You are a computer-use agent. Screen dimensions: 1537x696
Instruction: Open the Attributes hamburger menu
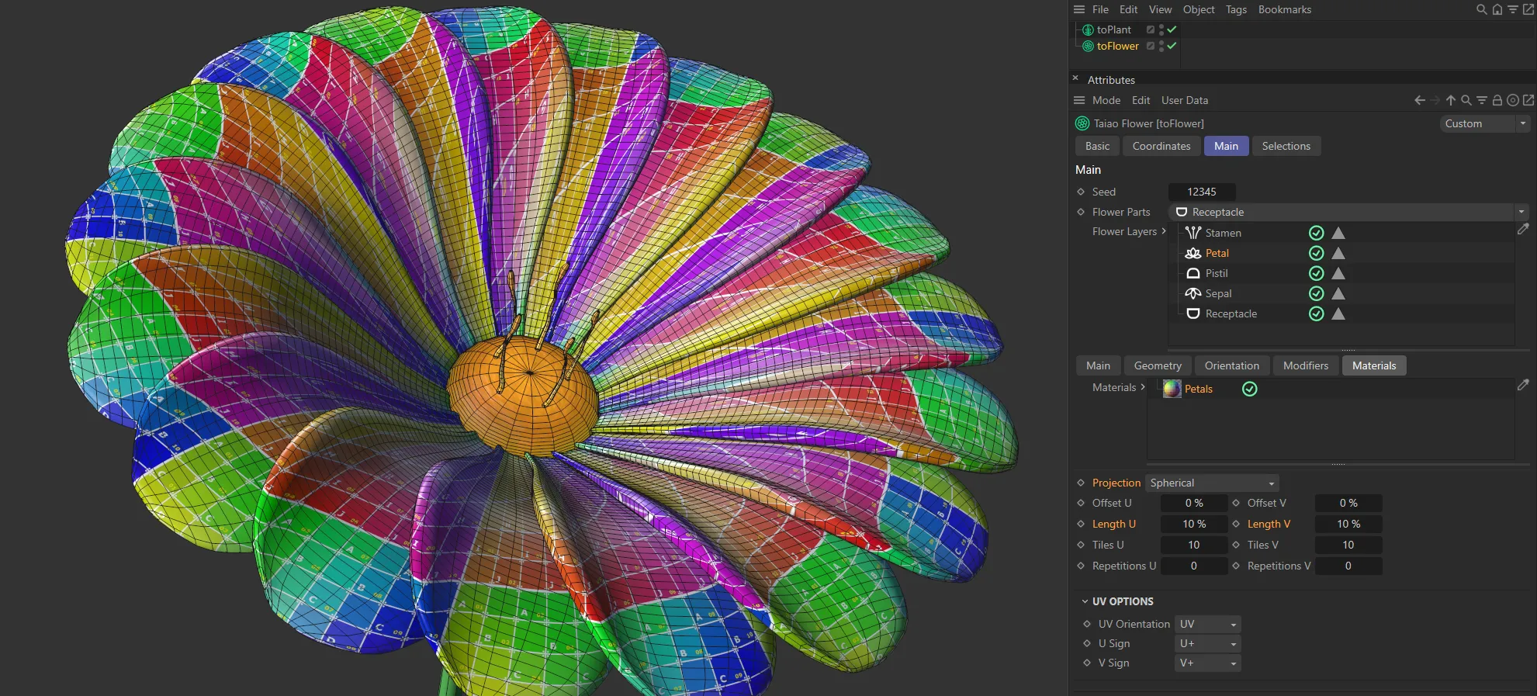pos(1079,100)
